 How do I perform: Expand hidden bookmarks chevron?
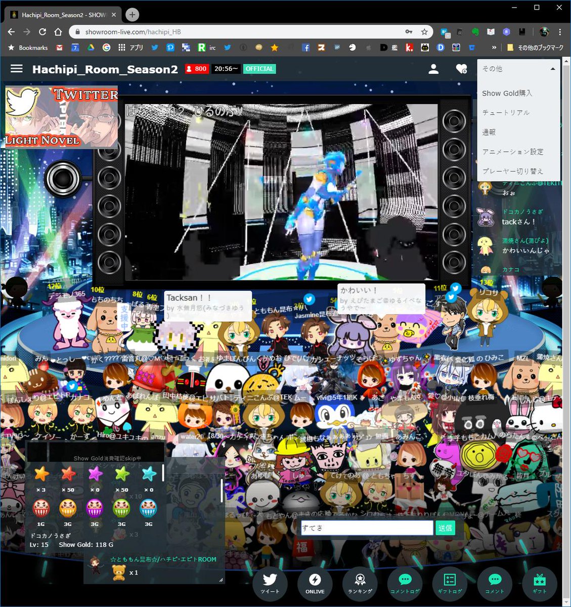tap(494, 48)
